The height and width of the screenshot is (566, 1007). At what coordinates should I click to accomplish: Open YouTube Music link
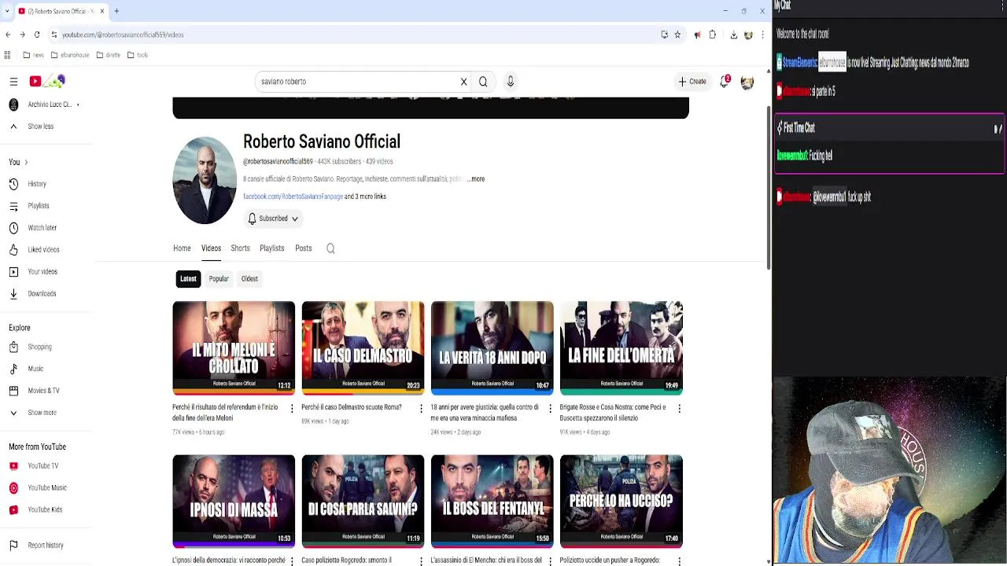point(47,488)
